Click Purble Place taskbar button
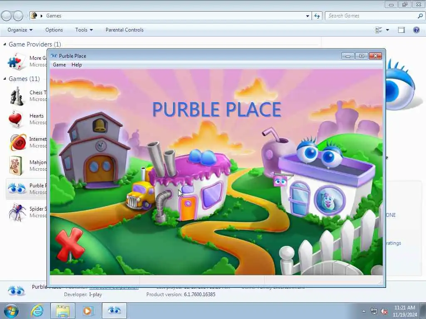Image resolution: width=426 pixels, height=319 pixels. 114,311
